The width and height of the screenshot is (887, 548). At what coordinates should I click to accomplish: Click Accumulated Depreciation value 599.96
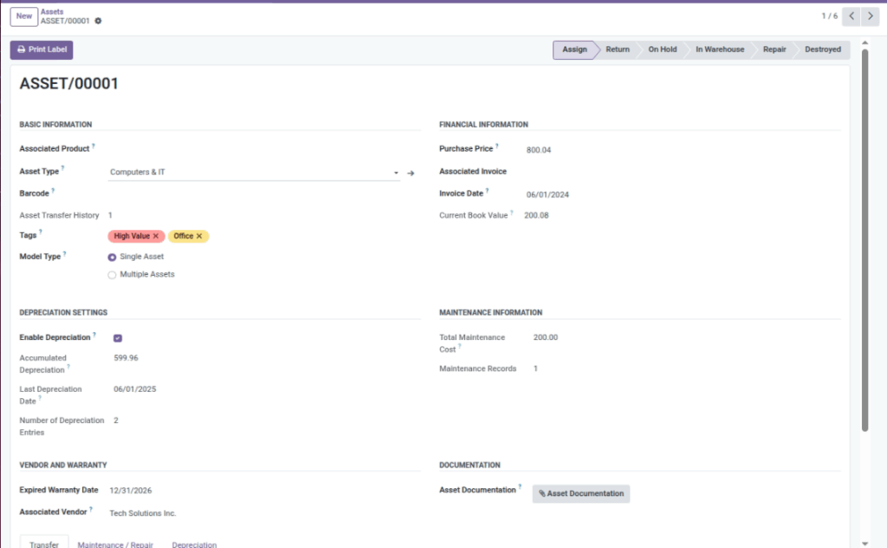126,358
